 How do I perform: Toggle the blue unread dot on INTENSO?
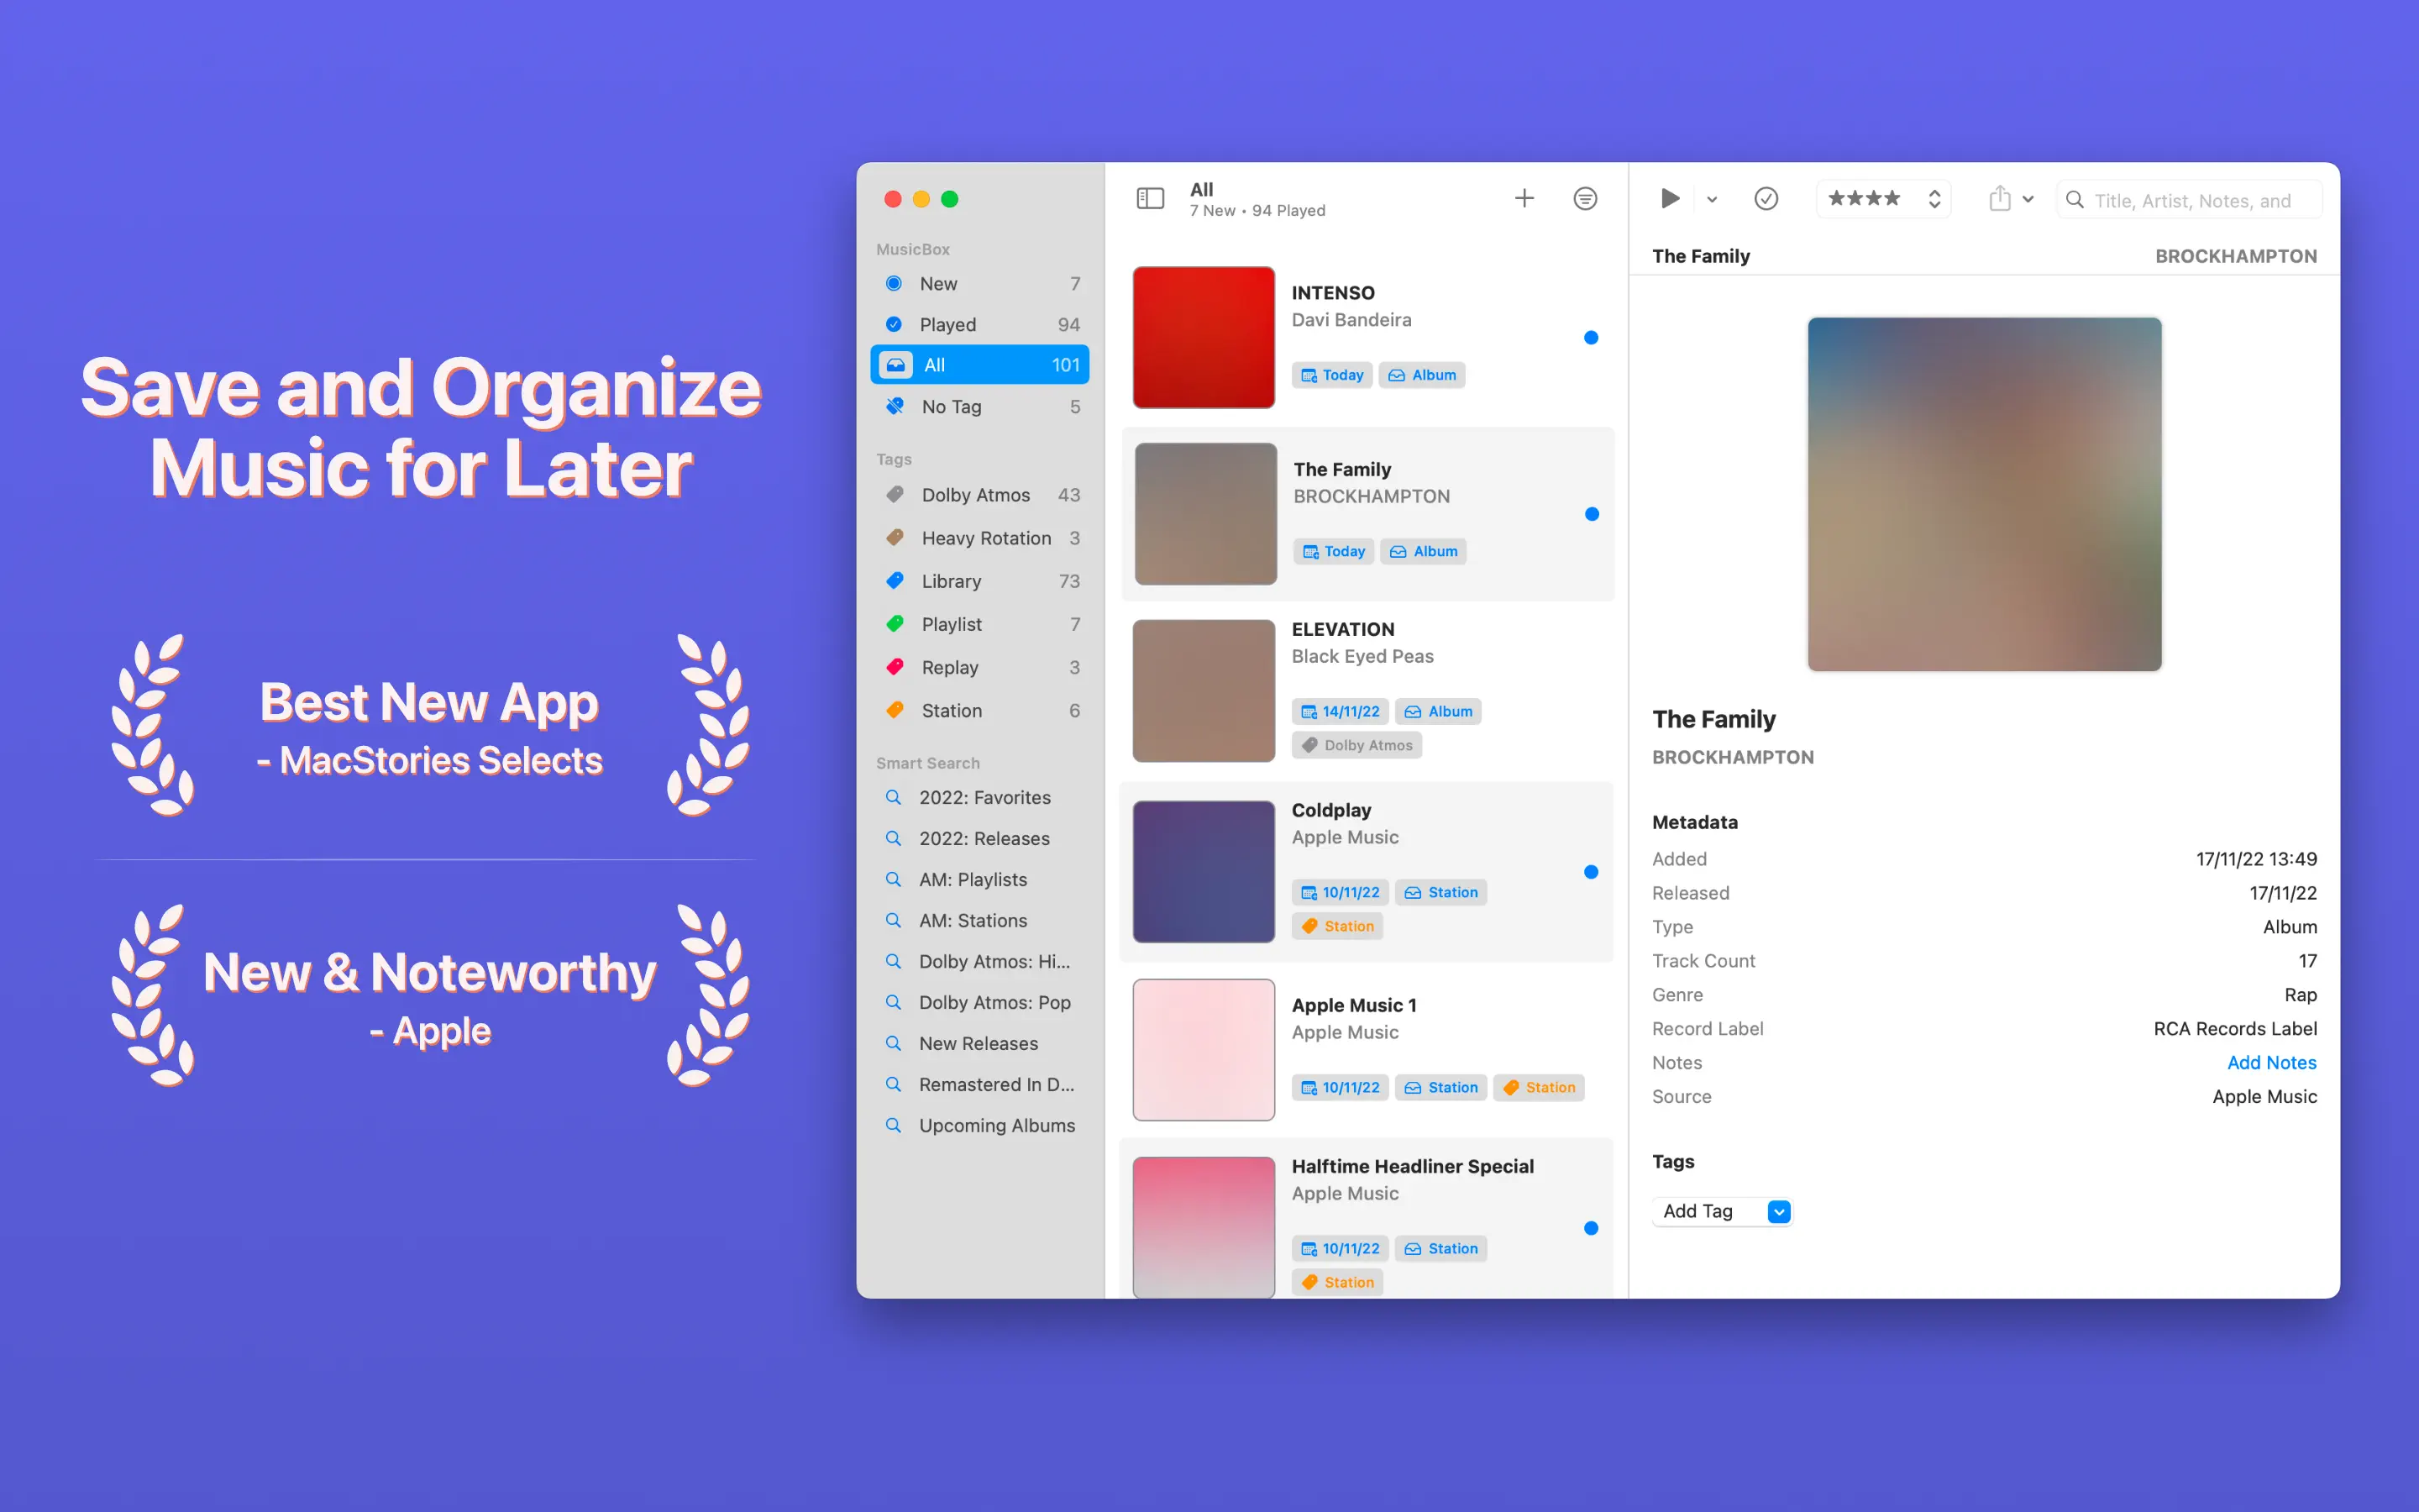click(1590, 338)
